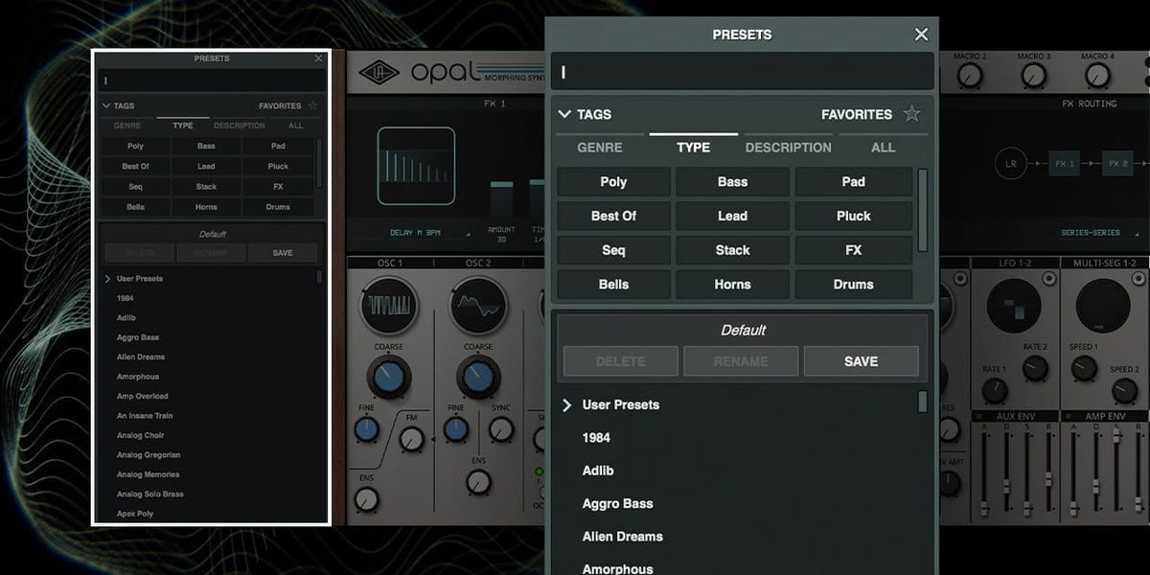Click the OSC 1 FINE knob
This screenshot has width=1150, height=575.
(x=366, y=429)
